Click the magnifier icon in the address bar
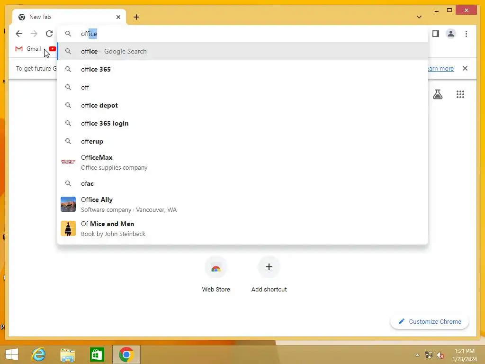The width and height of the screenshot is (485, 364). 68,34
